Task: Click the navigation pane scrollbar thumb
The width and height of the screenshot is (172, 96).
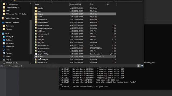Action: coord(30,37)
